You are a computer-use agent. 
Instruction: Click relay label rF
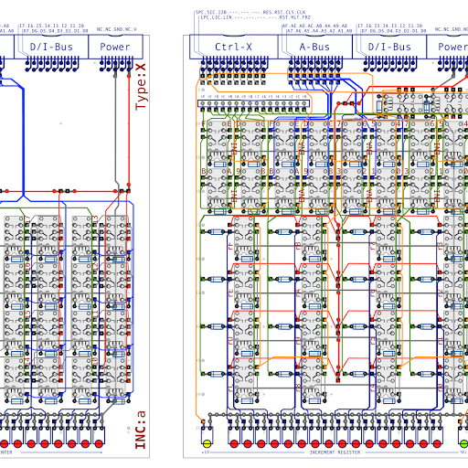(x=230, y=246)
